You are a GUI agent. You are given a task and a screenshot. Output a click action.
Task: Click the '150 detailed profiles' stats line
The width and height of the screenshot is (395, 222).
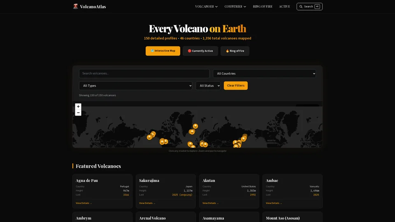pyautogui.click(x=197, y=38)
